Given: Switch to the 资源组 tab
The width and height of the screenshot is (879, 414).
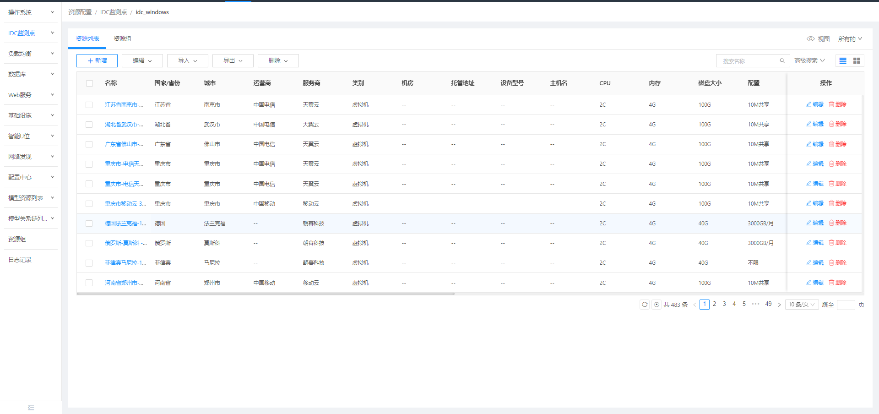Looking at the screenshot, I should [122, 38].
